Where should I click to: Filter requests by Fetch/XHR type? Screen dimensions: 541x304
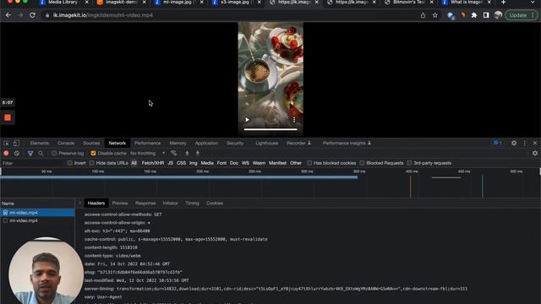(153, 163)
